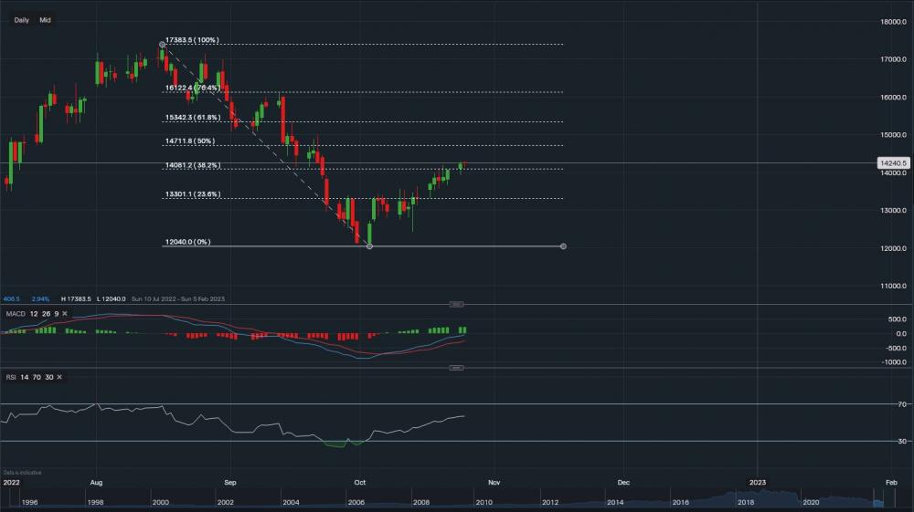Select the 23.6% Fibonacci level label

click(193, 193)
